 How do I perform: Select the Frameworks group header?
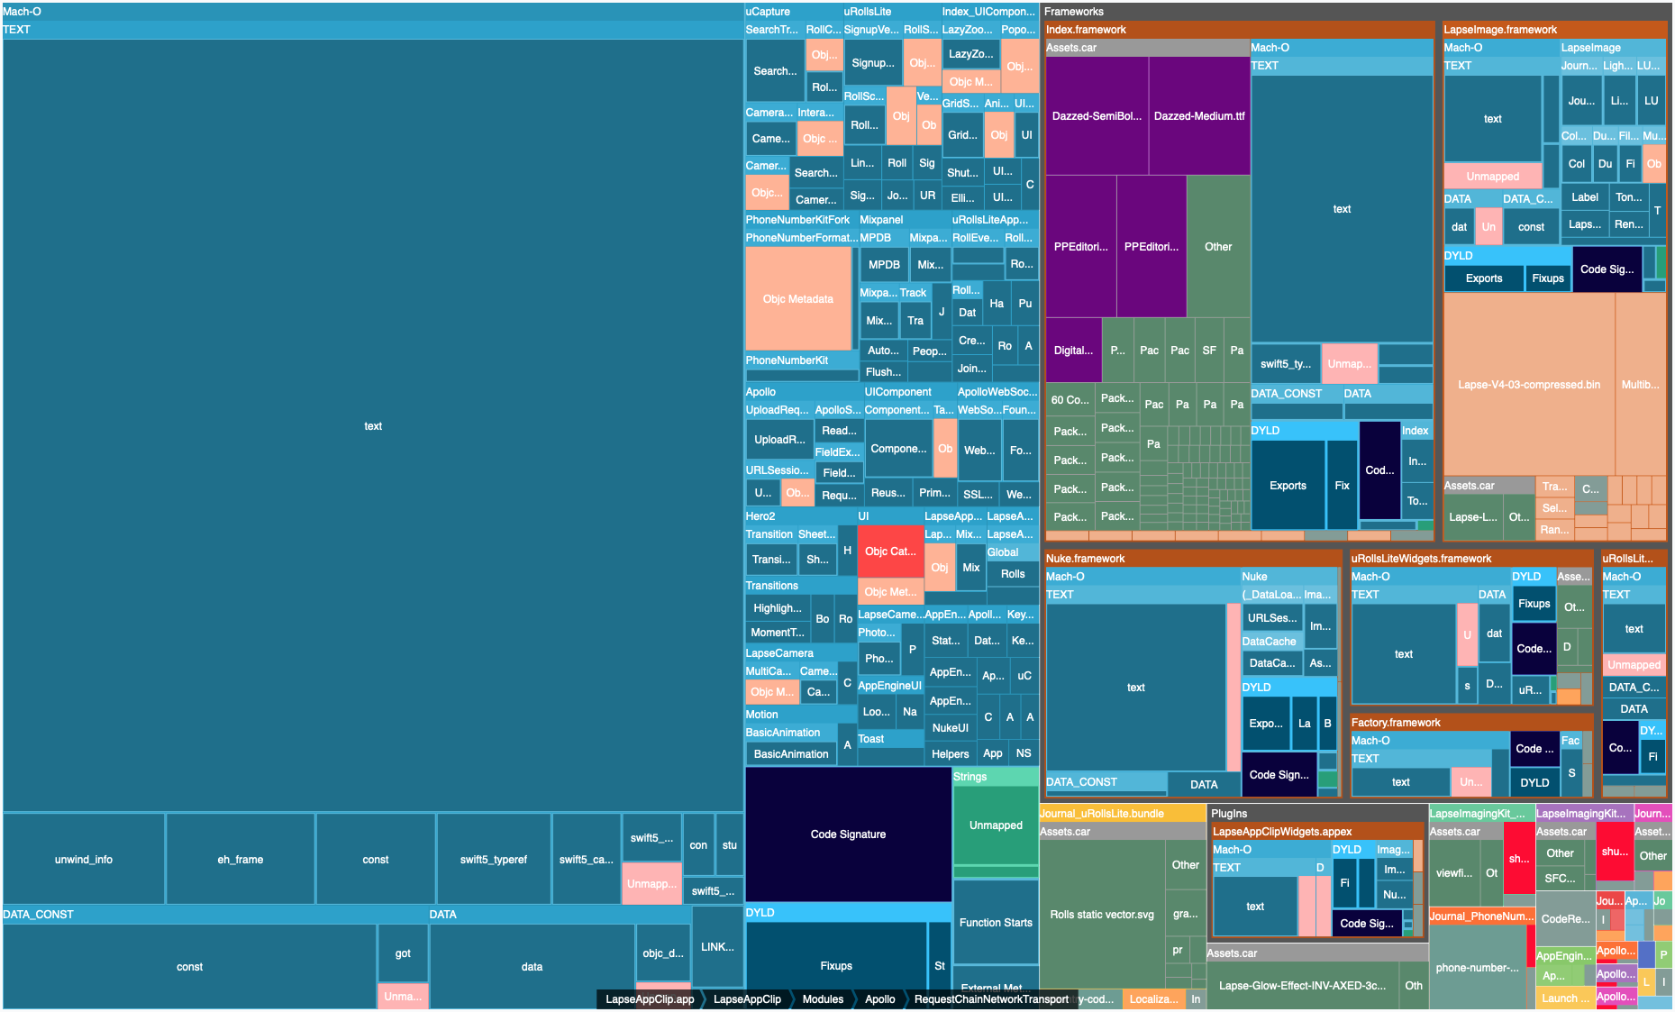pyautogui.click(x=1356, y=12)
